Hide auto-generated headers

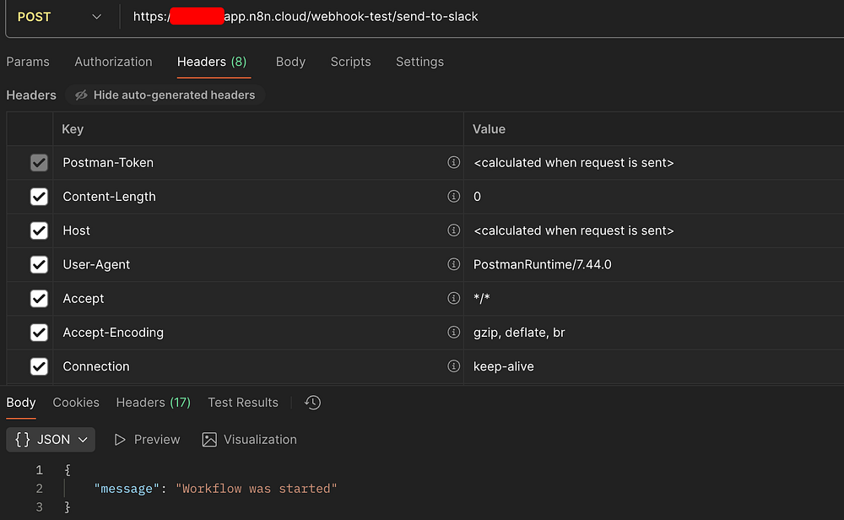165,95
